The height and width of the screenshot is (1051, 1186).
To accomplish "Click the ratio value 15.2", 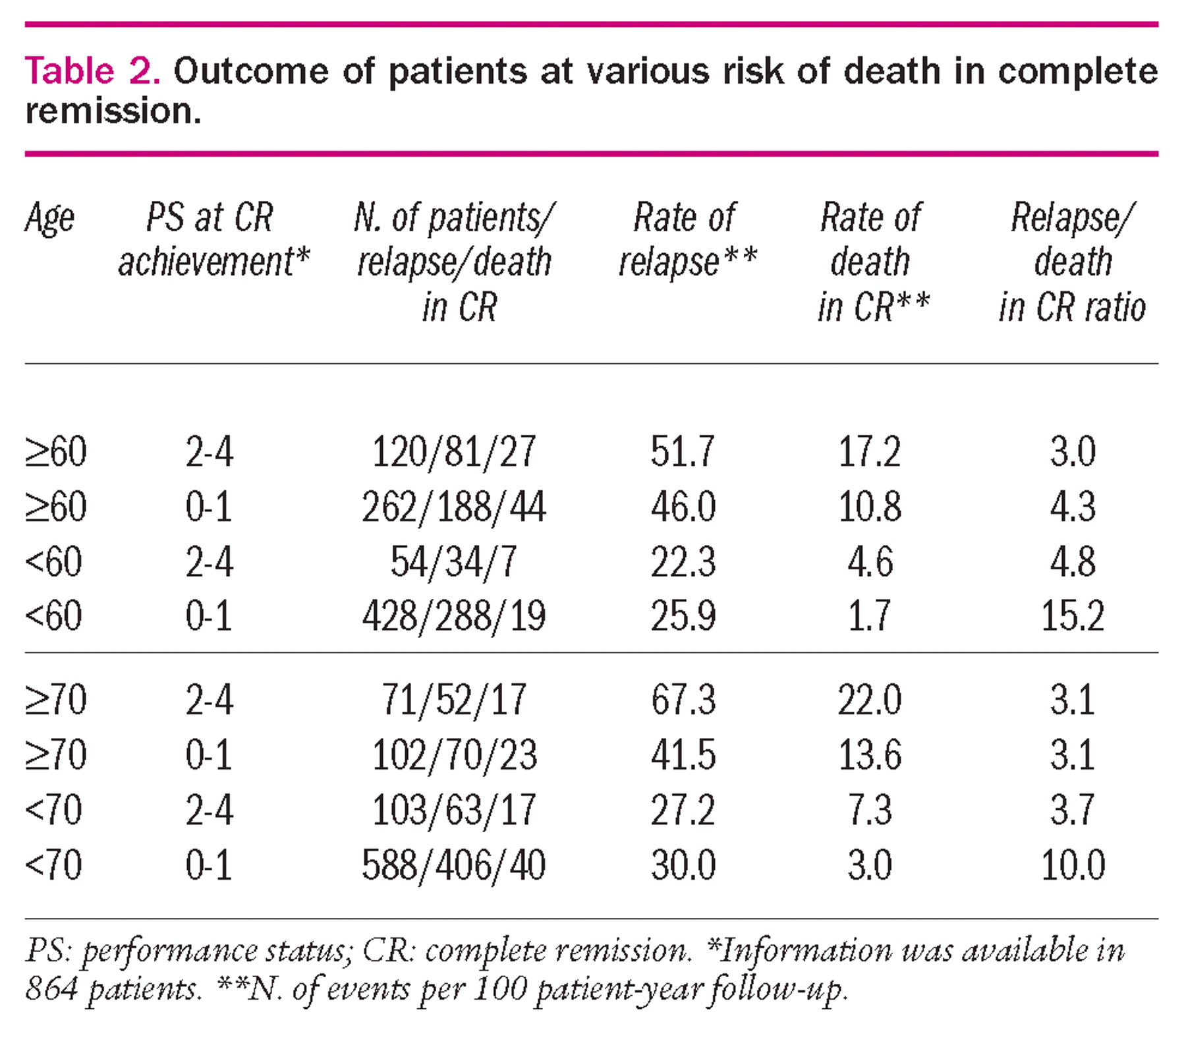I will [1072, 616].
